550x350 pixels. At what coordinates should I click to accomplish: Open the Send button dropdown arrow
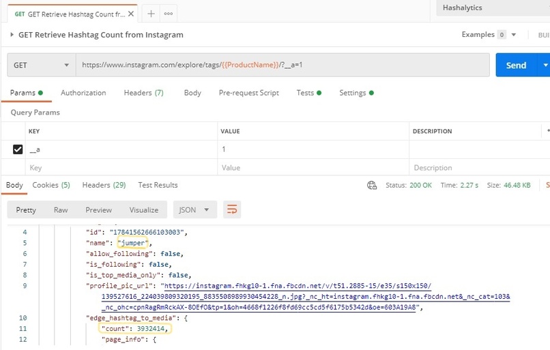click(545, 65)
